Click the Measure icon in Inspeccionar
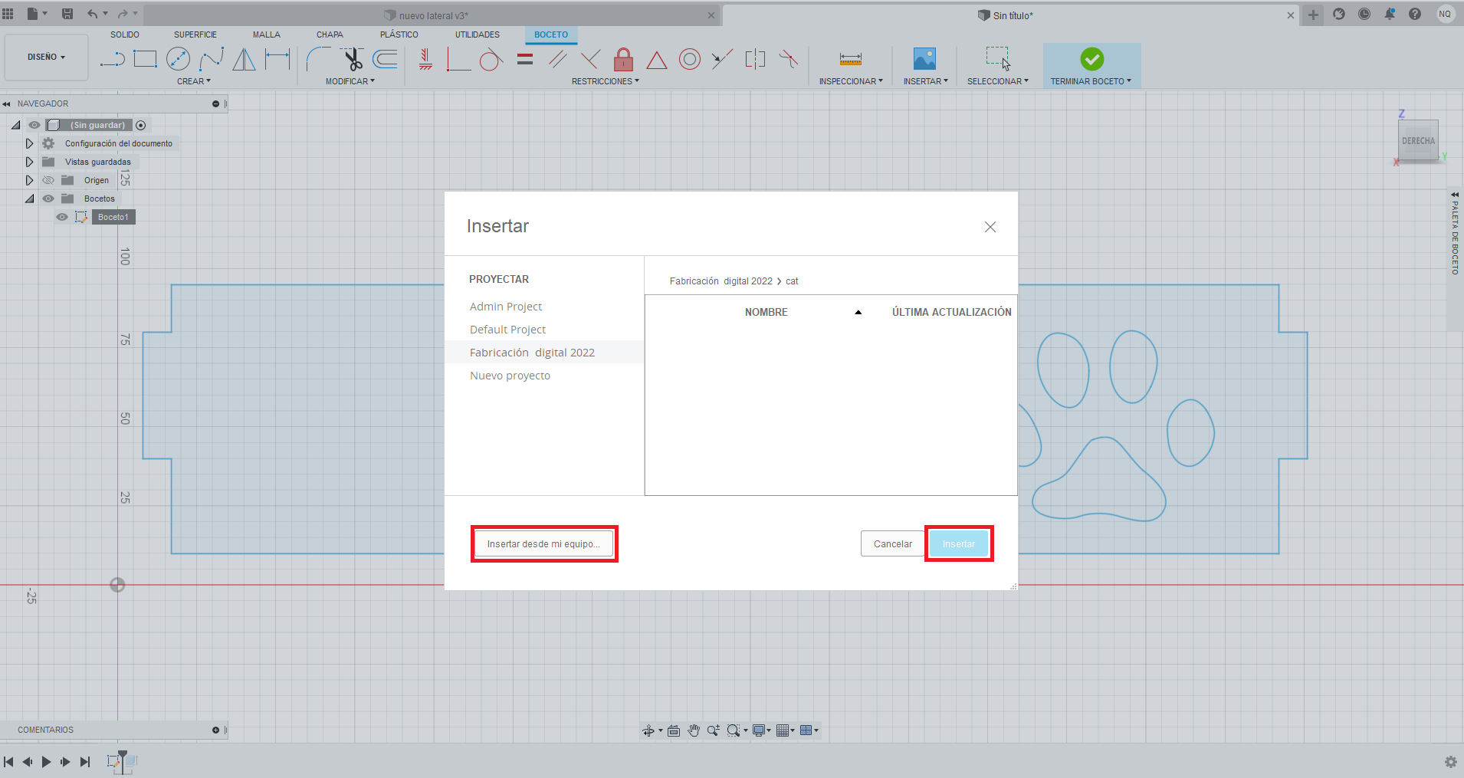1464x778 pixels. [x=851, y=59]
